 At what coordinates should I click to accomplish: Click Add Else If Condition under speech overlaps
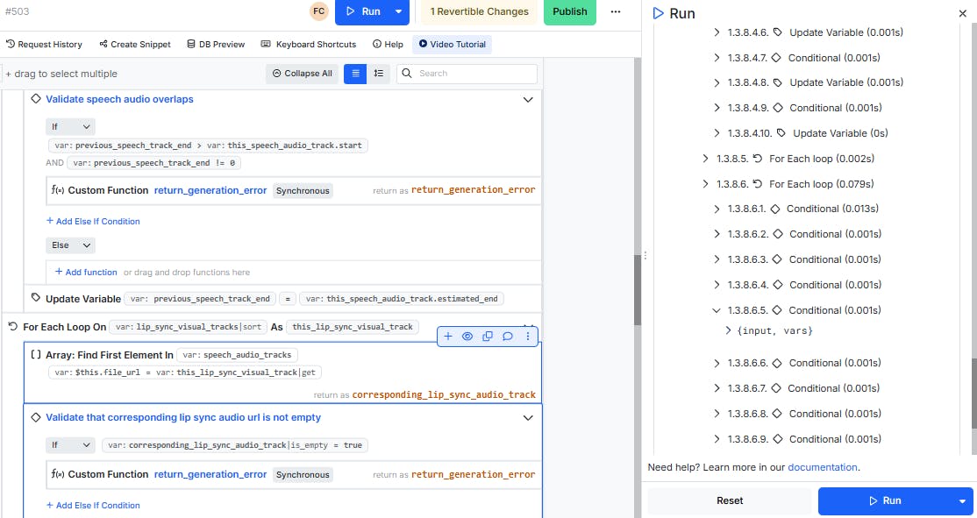click(93, 221)
